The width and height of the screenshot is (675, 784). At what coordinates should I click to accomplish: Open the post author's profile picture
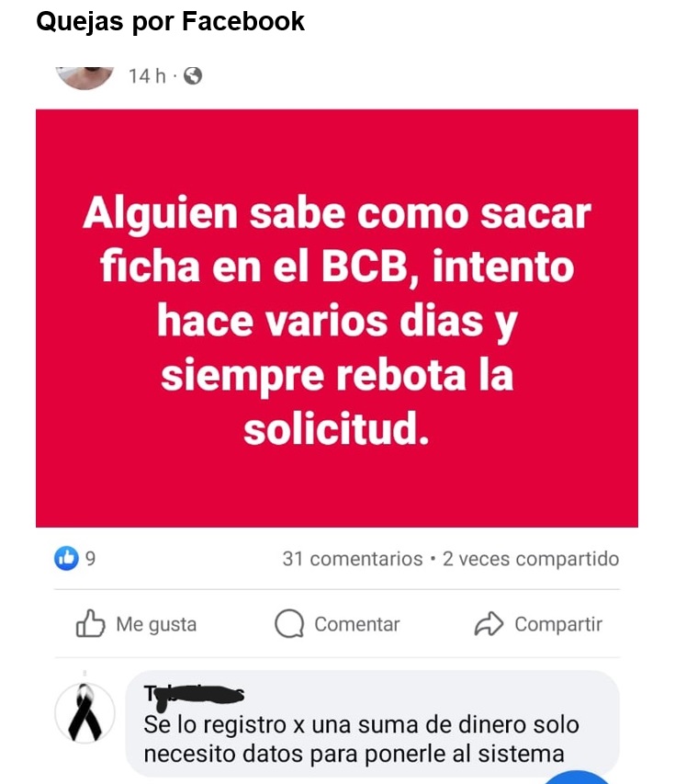(x=84, y=78)
